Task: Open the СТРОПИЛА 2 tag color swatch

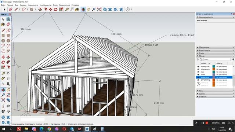Action: (x=214, y=80)
